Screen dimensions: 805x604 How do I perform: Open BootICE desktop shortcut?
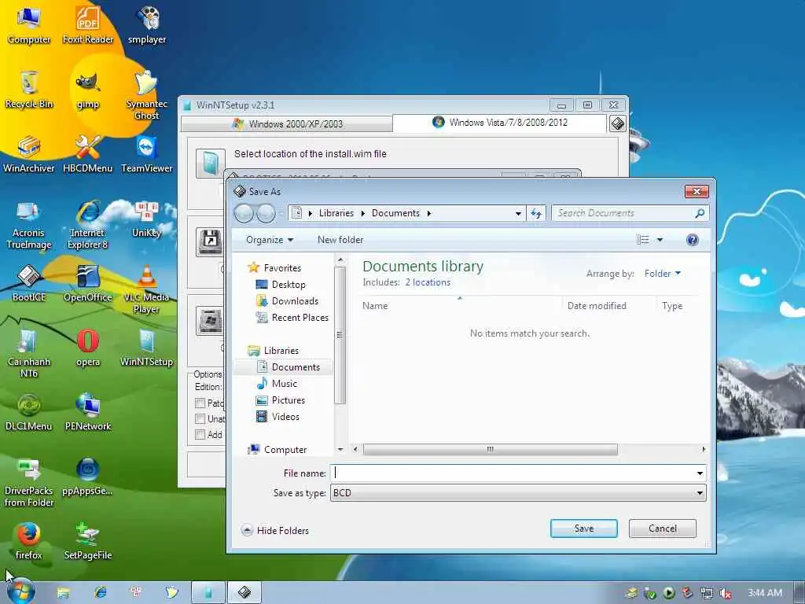point(29,283)
